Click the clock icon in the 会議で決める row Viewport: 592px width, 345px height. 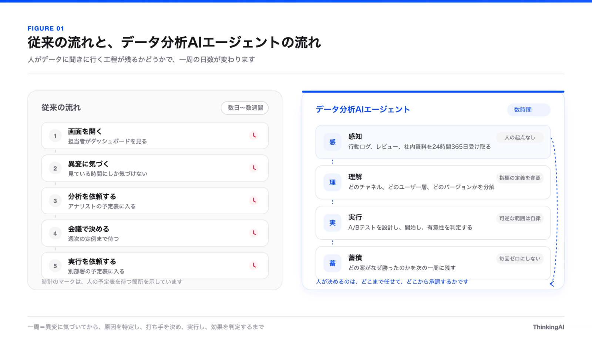point(254,233)
